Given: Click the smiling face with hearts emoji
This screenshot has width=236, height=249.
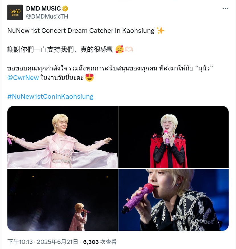Looking at the screenshot, I should point(119,49).
